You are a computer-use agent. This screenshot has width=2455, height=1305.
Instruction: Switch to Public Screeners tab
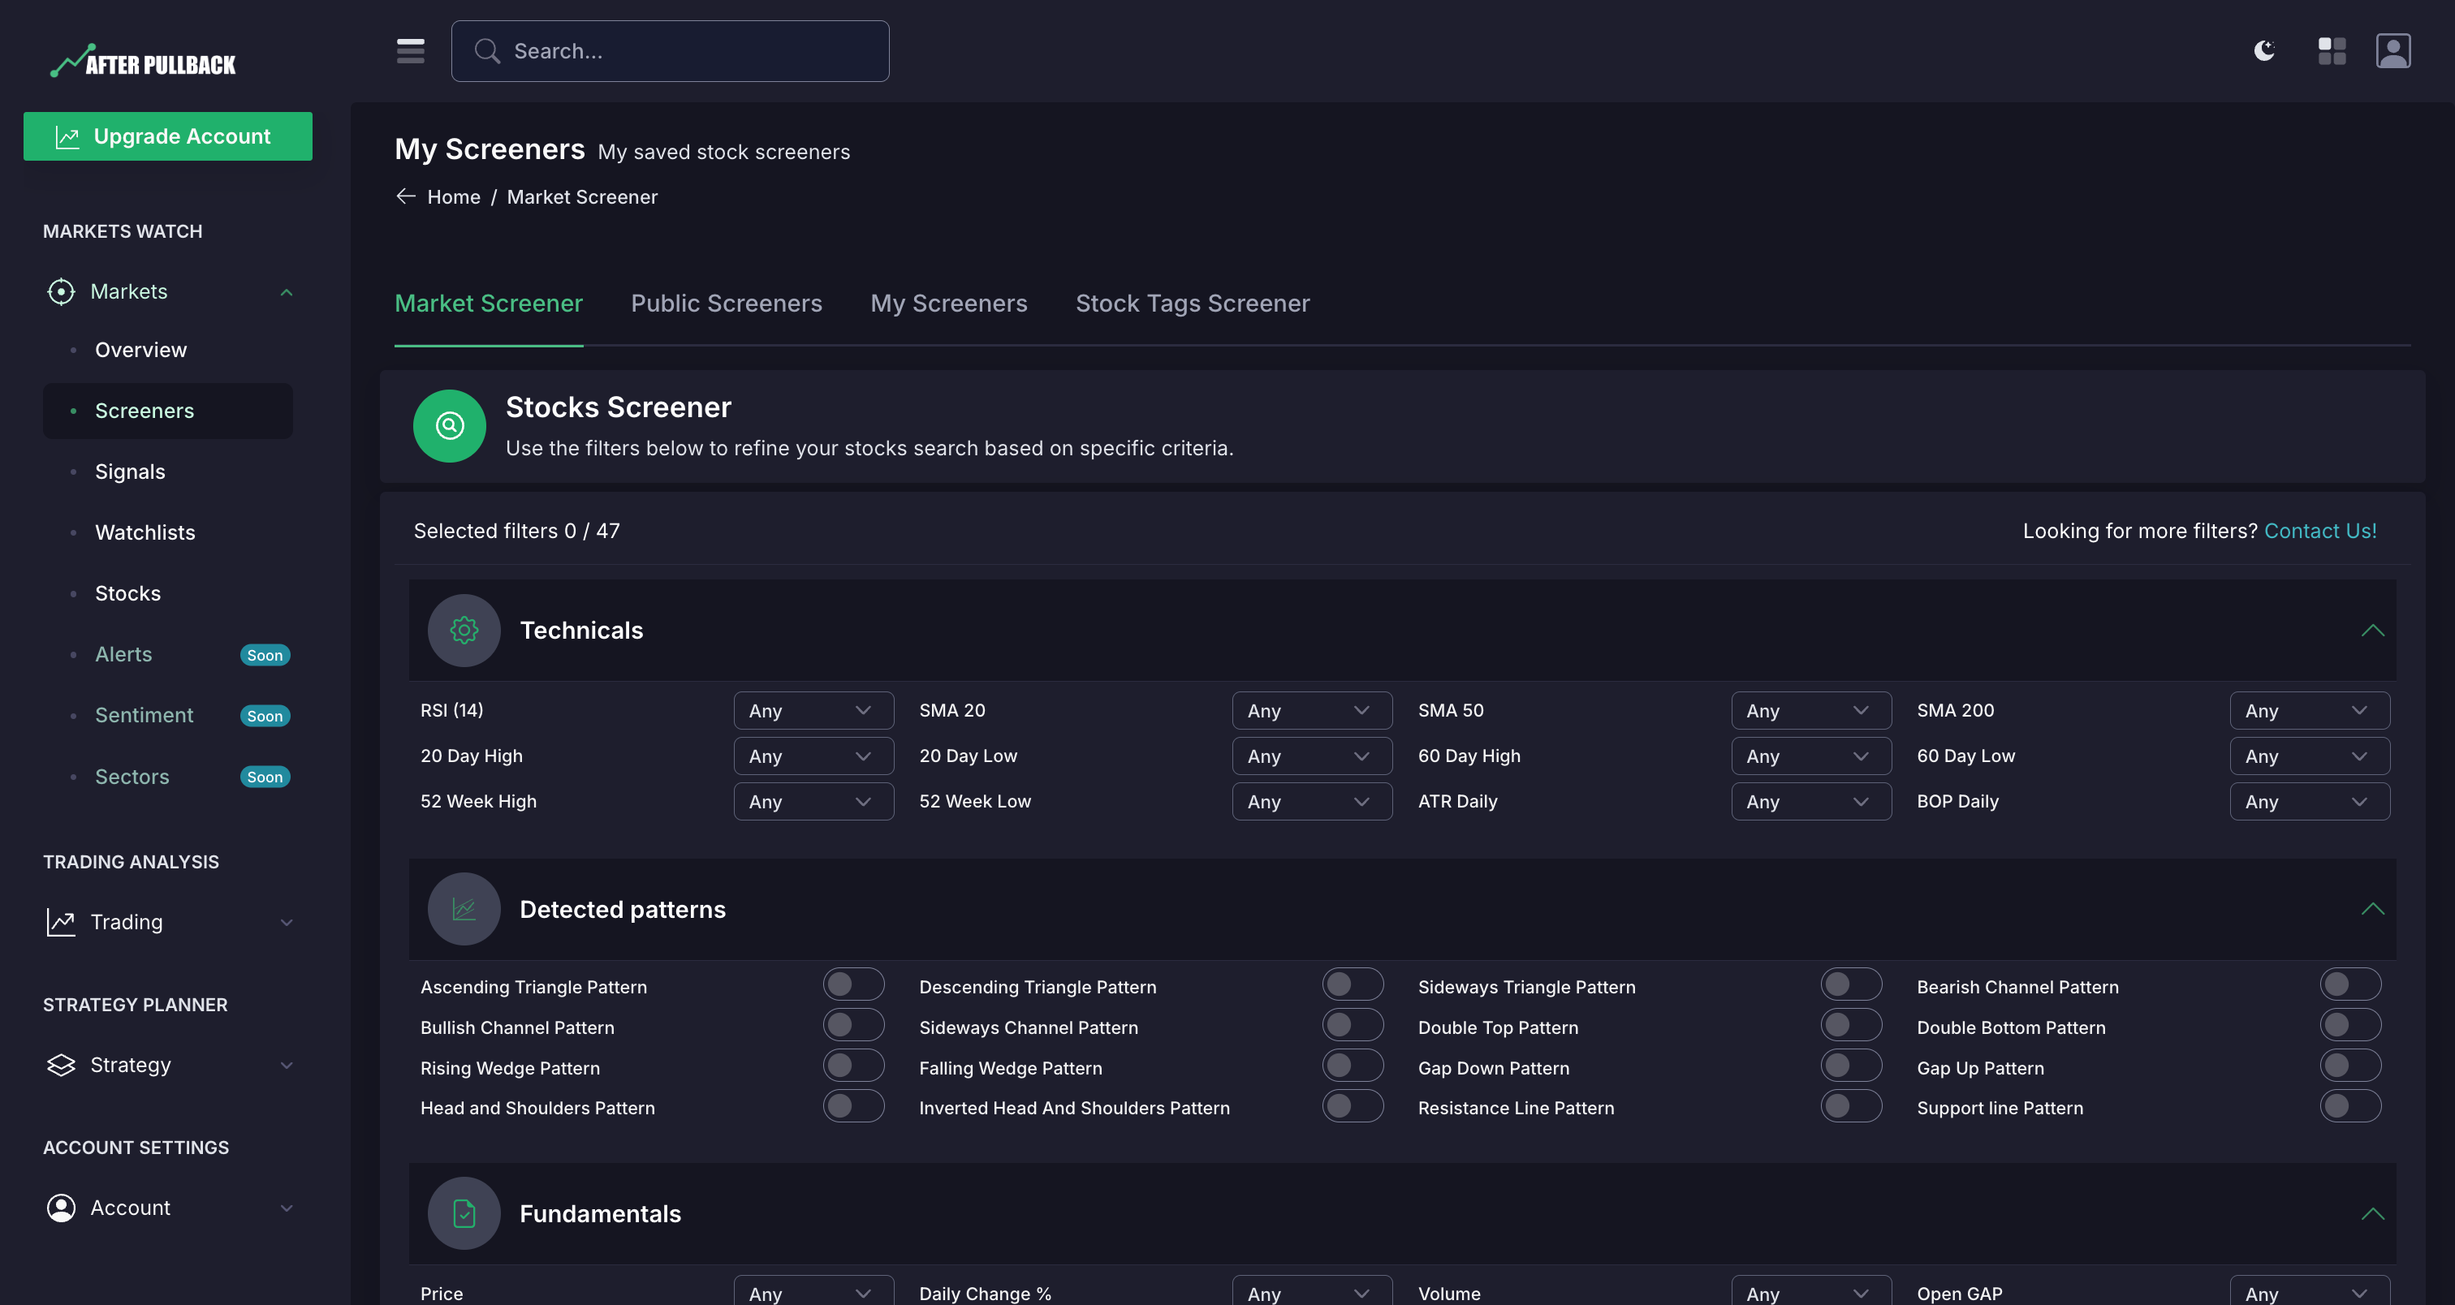pos(727,303)
